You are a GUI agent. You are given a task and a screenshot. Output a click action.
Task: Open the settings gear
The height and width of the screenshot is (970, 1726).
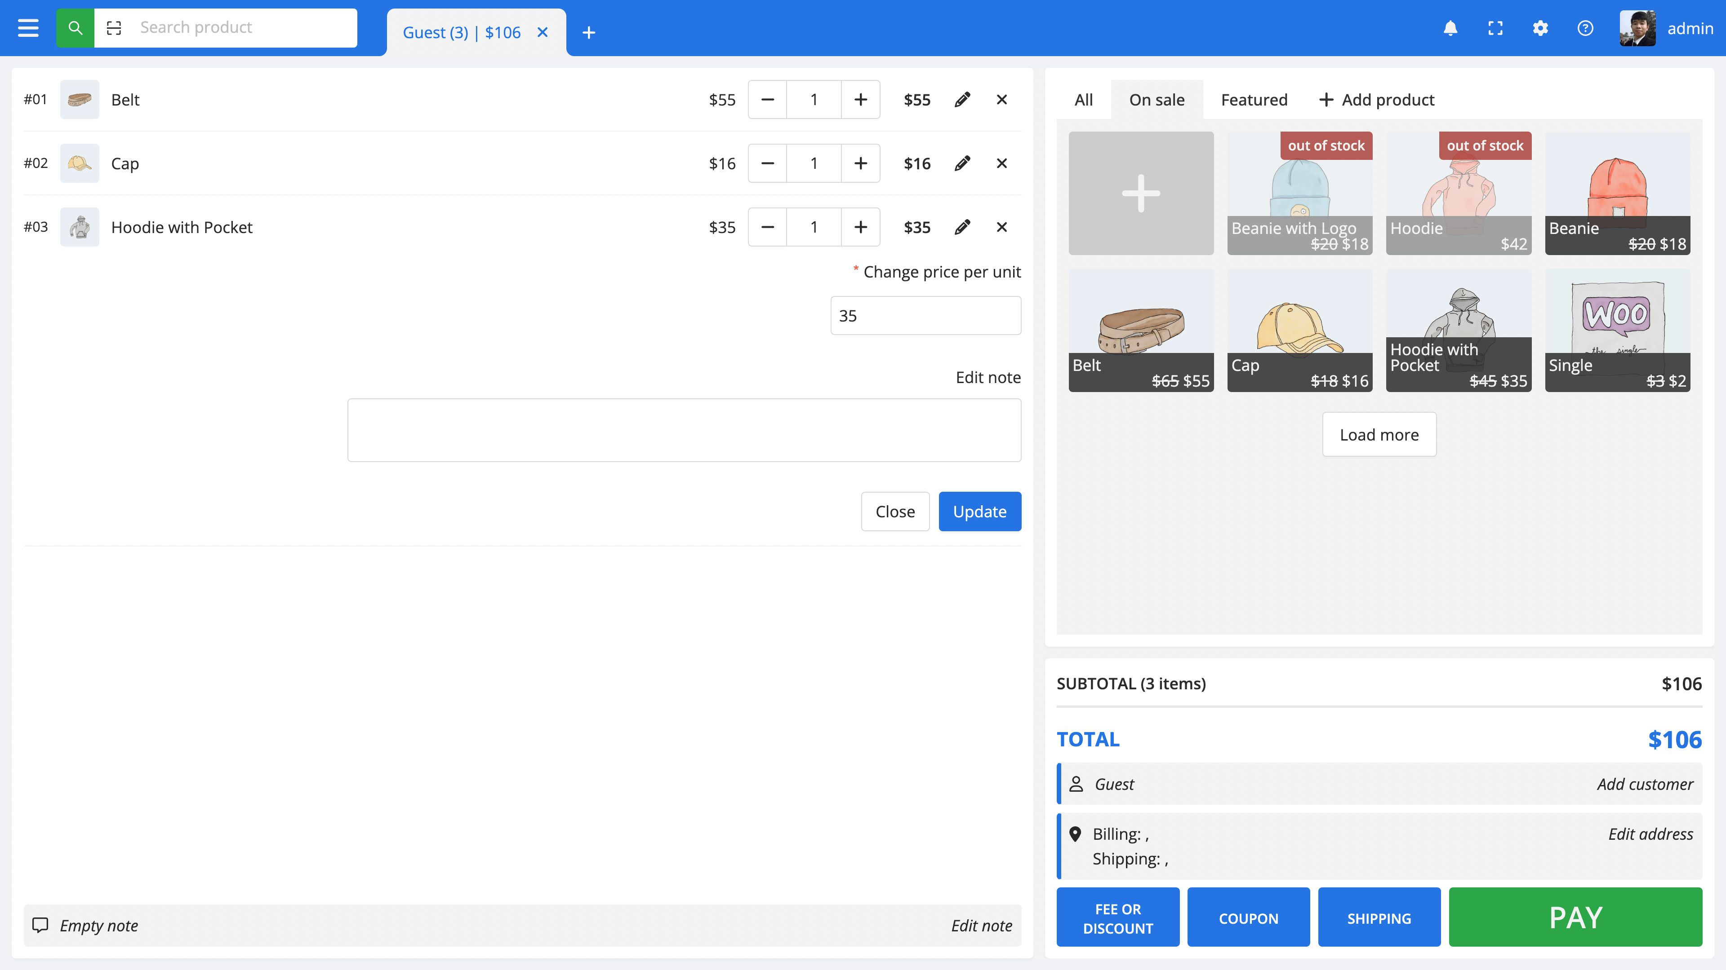(1540, 28)
